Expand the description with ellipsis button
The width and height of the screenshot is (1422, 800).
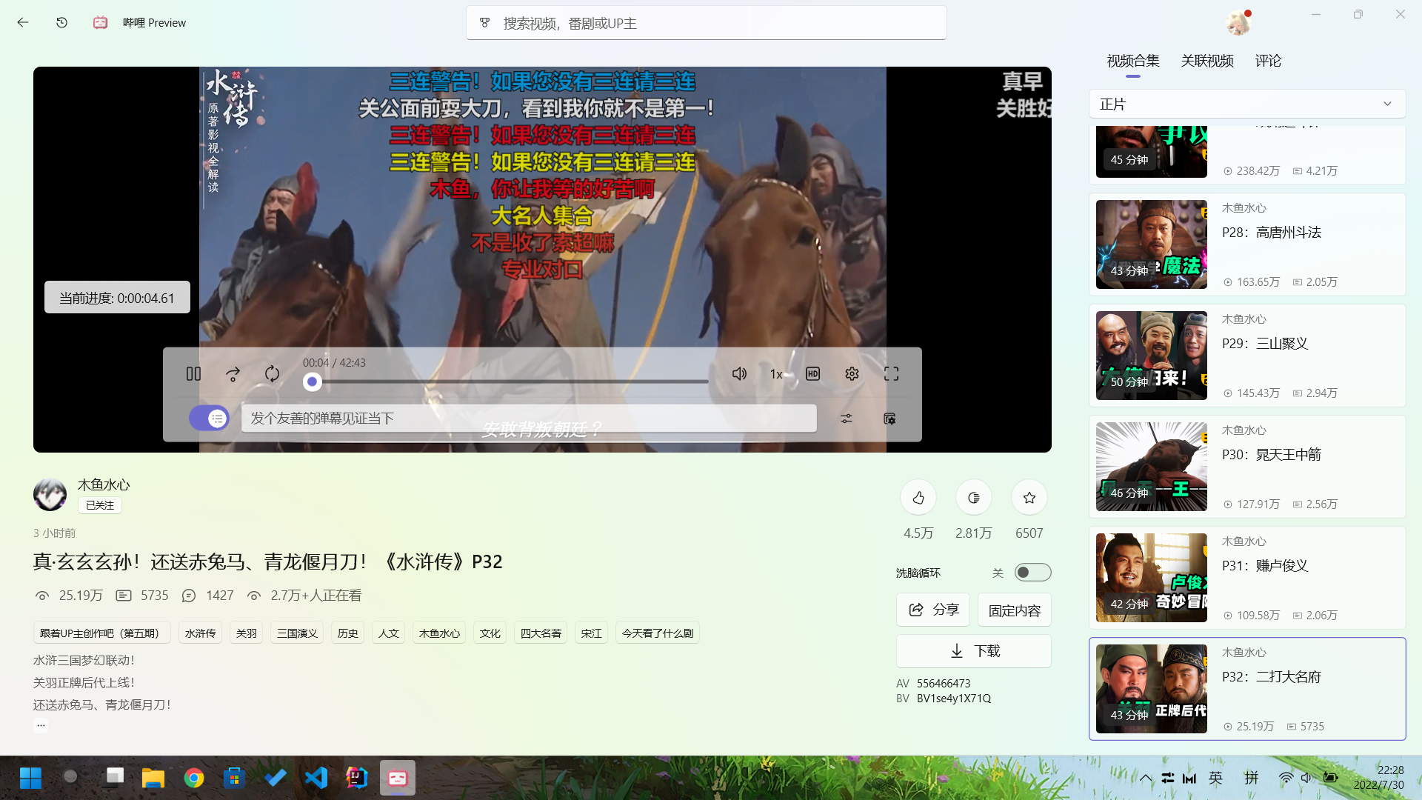click(41, 725)
